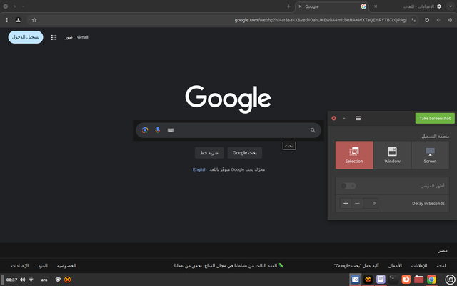
Task: Open the orange X tray icon
Action: click(68, 280)
